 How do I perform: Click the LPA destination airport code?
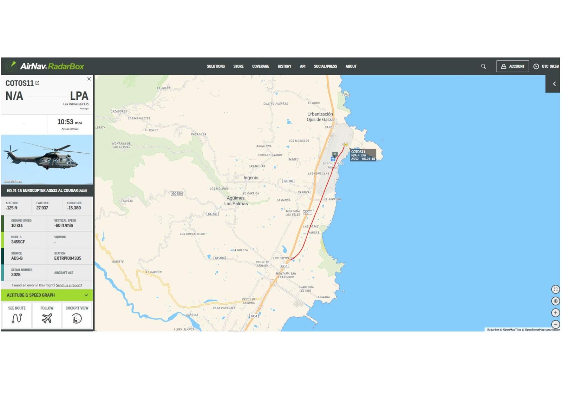click(x=79, y=96)
